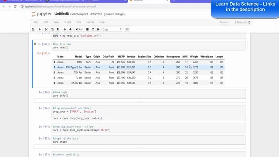Click the TSX 4dr model cell
This screenshot has height=157, width=279.
[78, 72]
